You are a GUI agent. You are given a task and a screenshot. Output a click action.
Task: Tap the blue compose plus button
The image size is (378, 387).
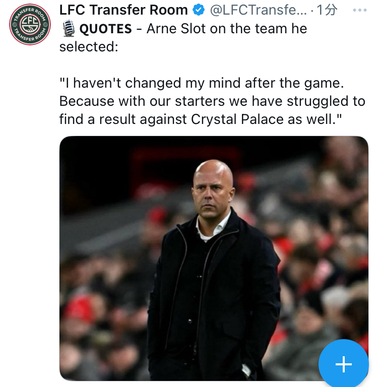(x=343, y=364)
